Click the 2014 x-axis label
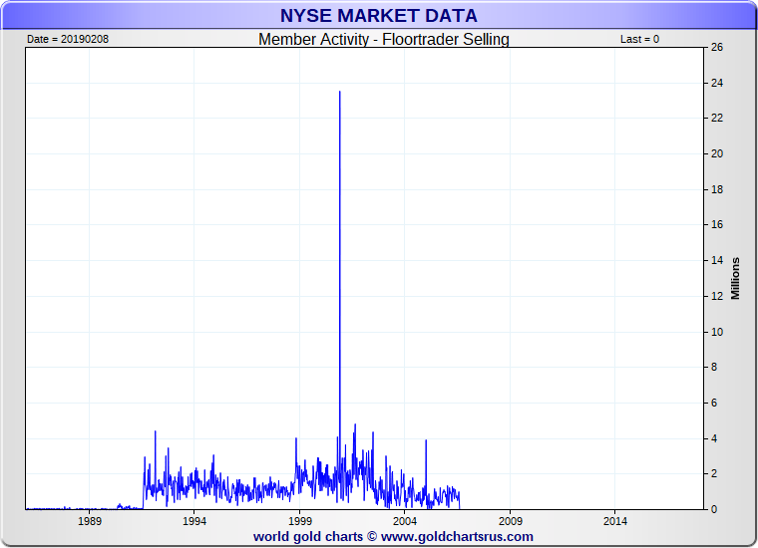Screen dimensions: 758x548 point(615,521)
